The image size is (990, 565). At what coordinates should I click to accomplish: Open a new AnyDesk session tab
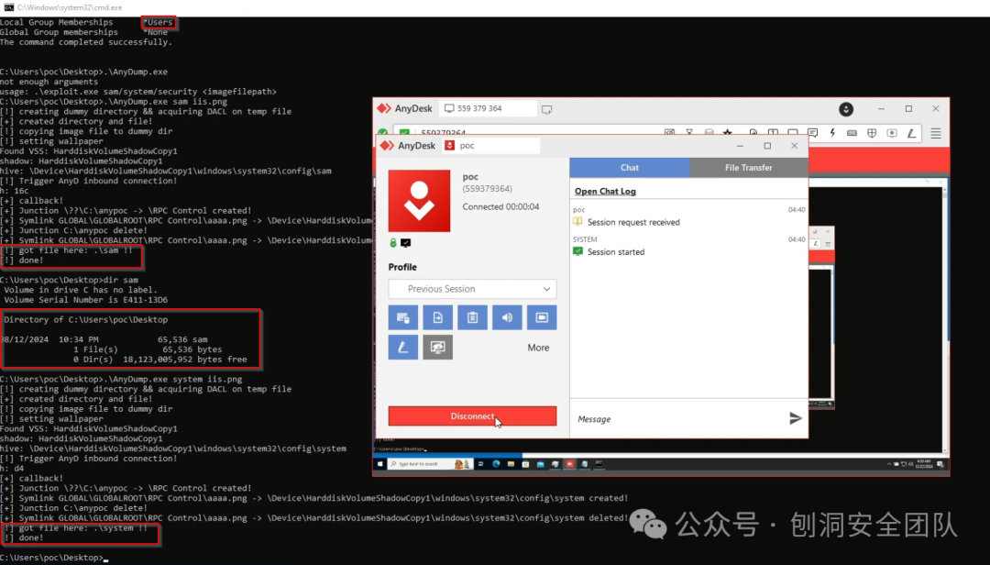[x=546, y=109]
